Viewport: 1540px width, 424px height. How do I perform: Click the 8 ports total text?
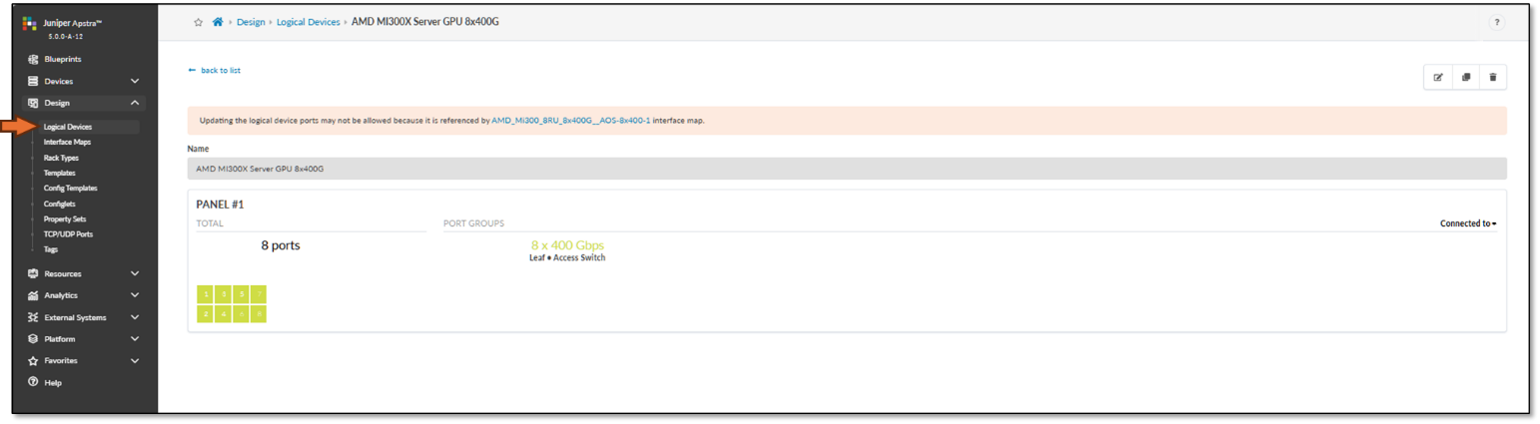point(280,244)
